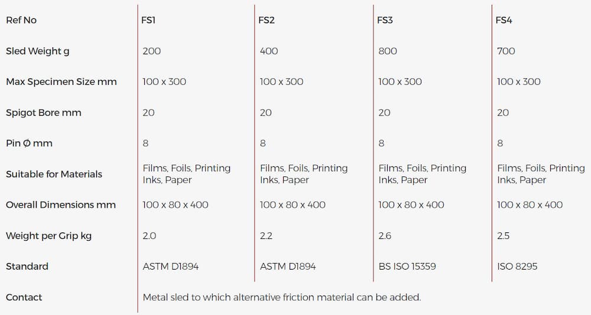Screen dimensions: 591x315
Task: Click Suitable for Materials row label
Action: pyautogui.click(x=54, y=174)
